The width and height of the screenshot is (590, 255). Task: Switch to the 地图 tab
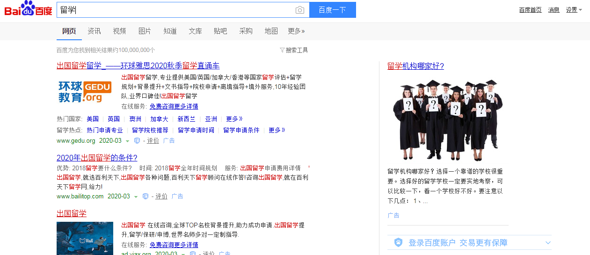coord(271,31)
